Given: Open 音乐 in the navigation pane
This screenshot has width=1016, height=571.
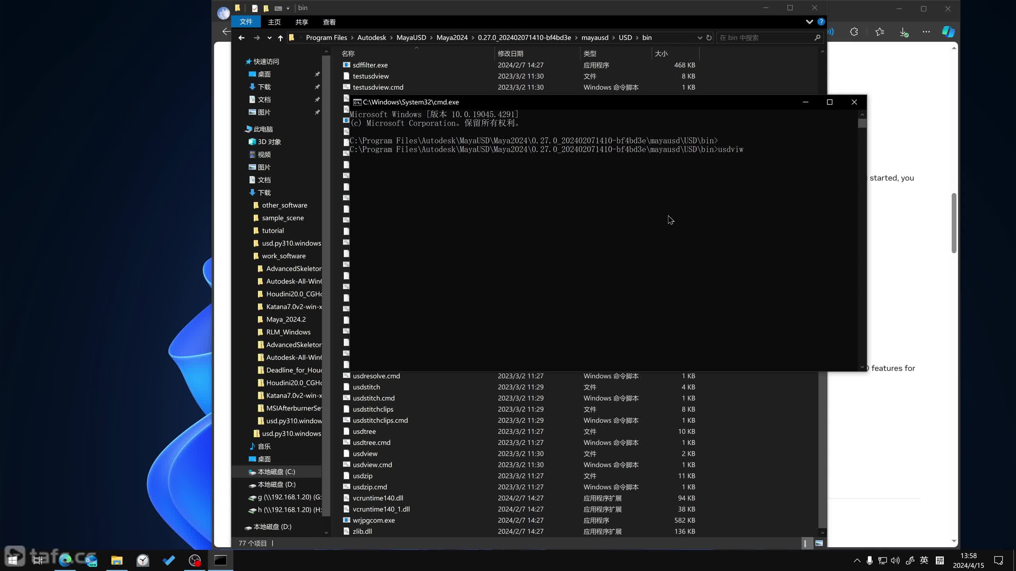Looking at the screenshot, I should (264, 446).
